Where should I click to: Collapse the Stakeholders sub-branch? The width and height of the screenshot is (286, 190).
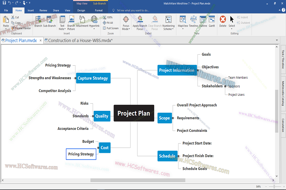[225, 86]
